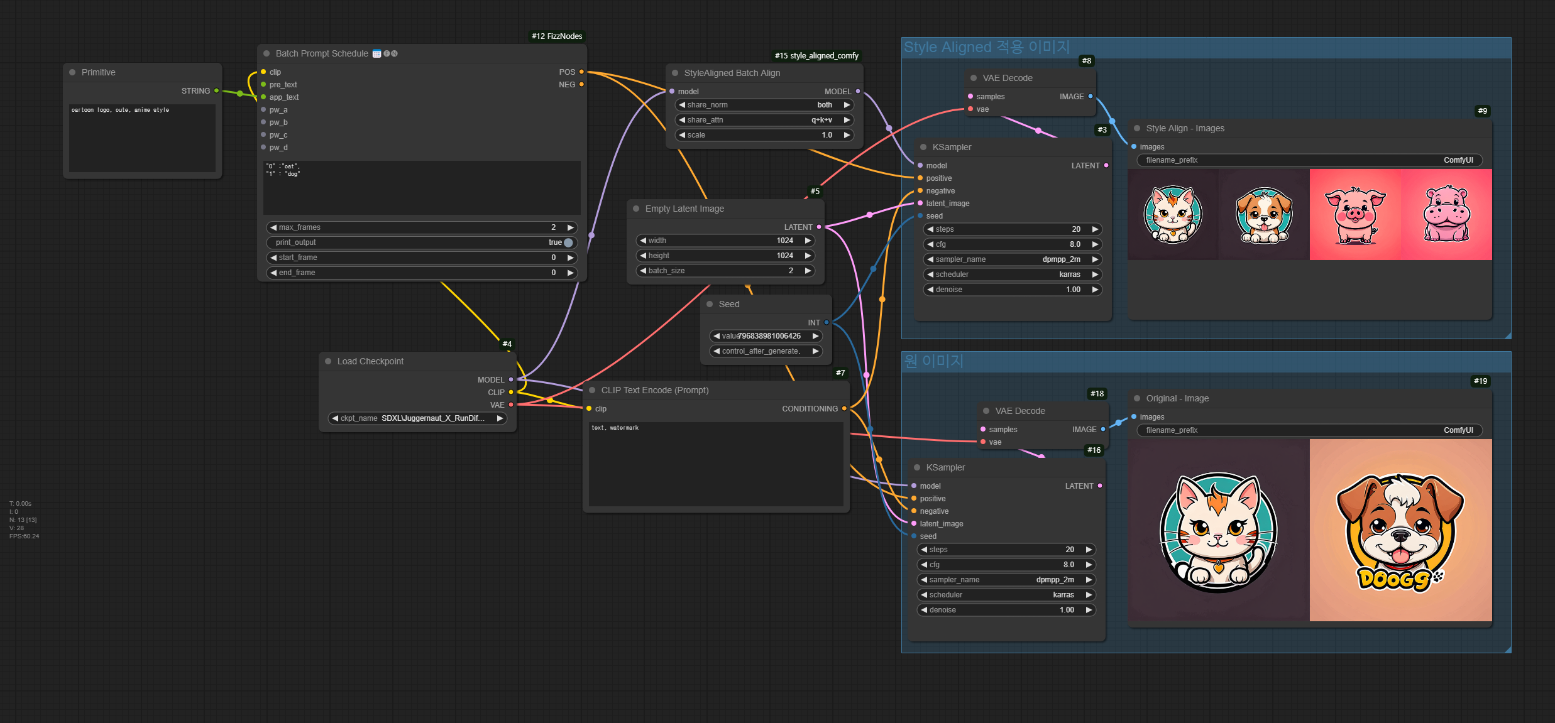The height and width of the screenshot is (723, 1555).
Task: Collapse the Batch Prompt Schedule node dot
Action: click(266, 53)
